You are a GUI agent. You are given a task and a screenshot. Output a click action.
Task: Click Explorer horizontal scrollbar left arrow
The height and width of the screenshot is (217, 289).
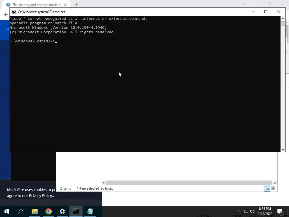[104, 183]
